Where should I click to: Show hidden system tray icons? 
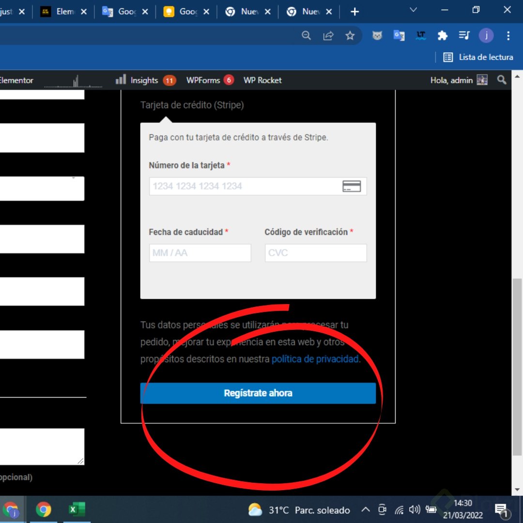pyautogui.click(x=366, y=509)
